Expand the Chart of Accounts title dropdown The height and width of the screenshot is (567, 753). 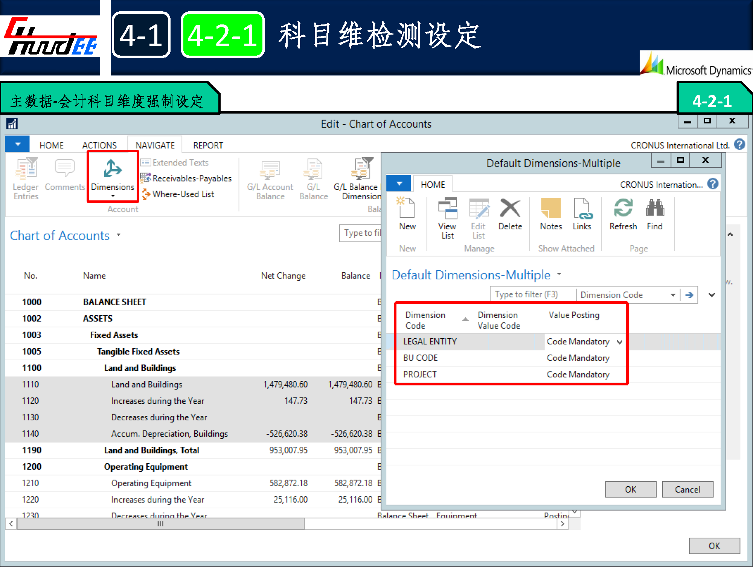pos(119,235)
